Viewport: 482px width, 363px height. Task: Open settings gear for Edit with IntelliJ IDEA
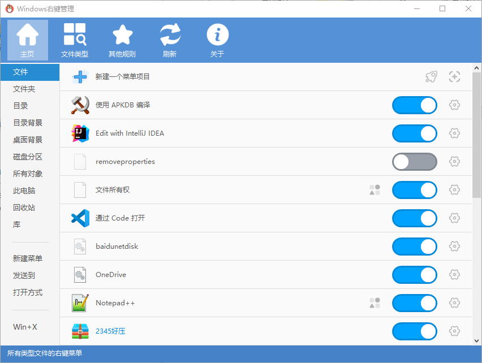[454, 133]
